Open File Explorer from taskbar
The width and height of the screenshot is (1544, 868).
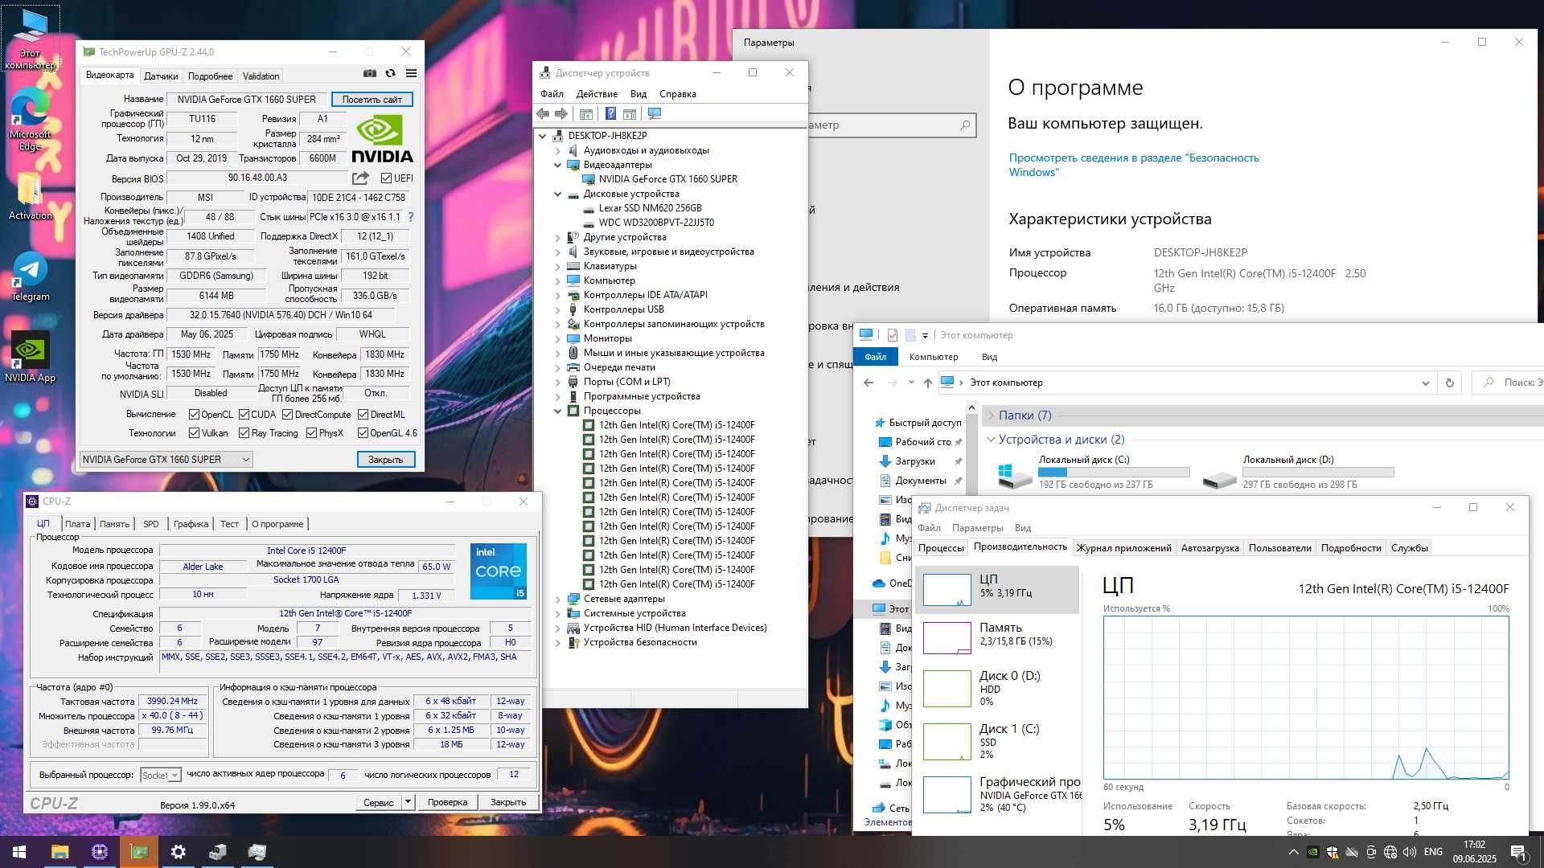click(x=60, y=852)
